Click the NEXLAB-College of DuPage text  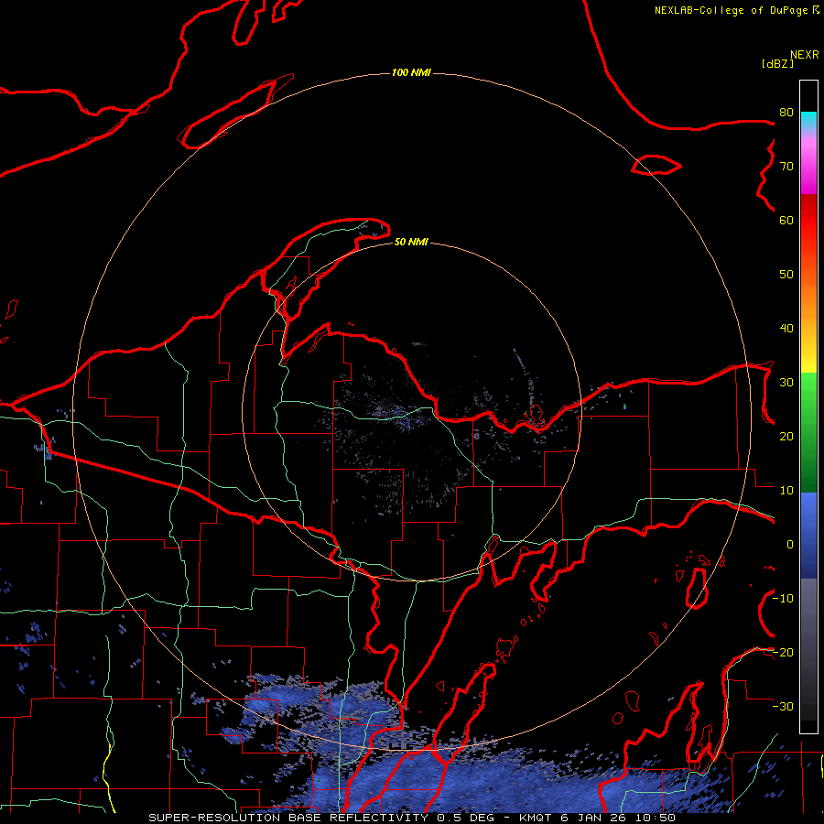[731, 10]
